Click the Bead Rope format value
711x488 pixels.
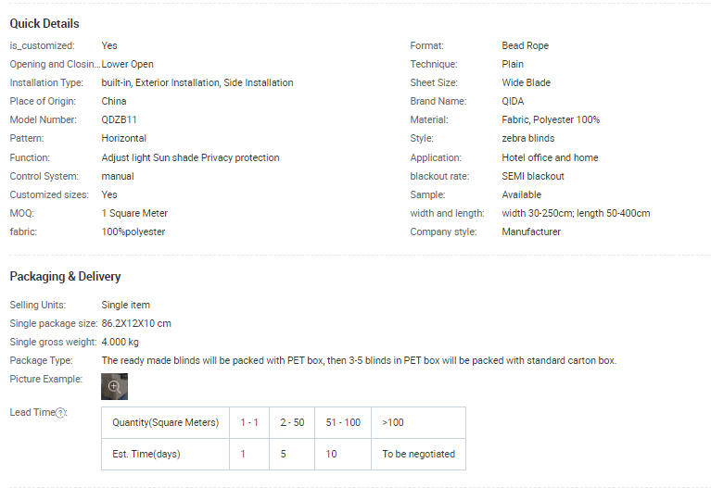[526, 46]
